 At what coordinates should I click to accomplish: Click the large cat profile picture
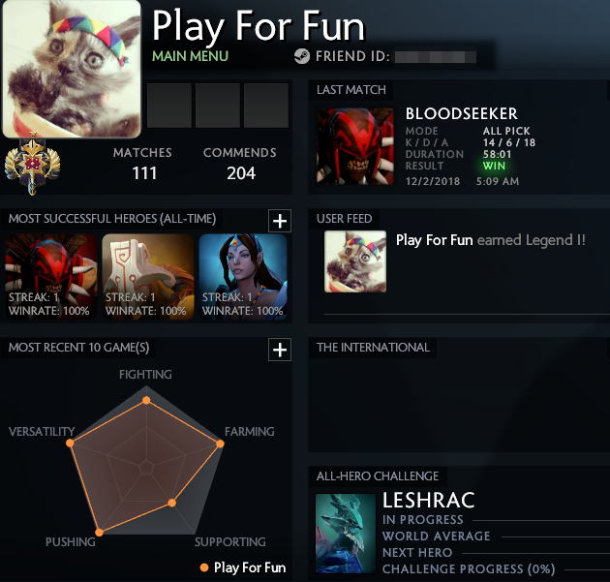pyautogui.click(x=72, y=69)
